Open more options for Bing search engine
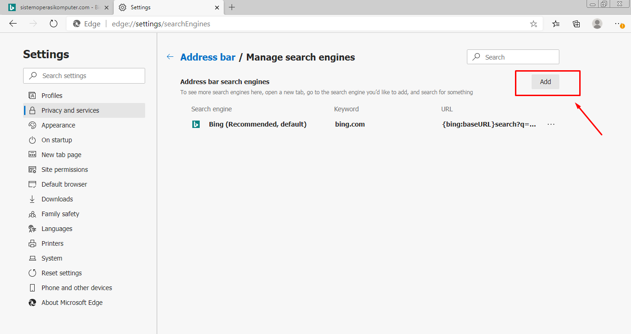The width and height of the screenshot is (631, 334). click(x=551, y=124)
